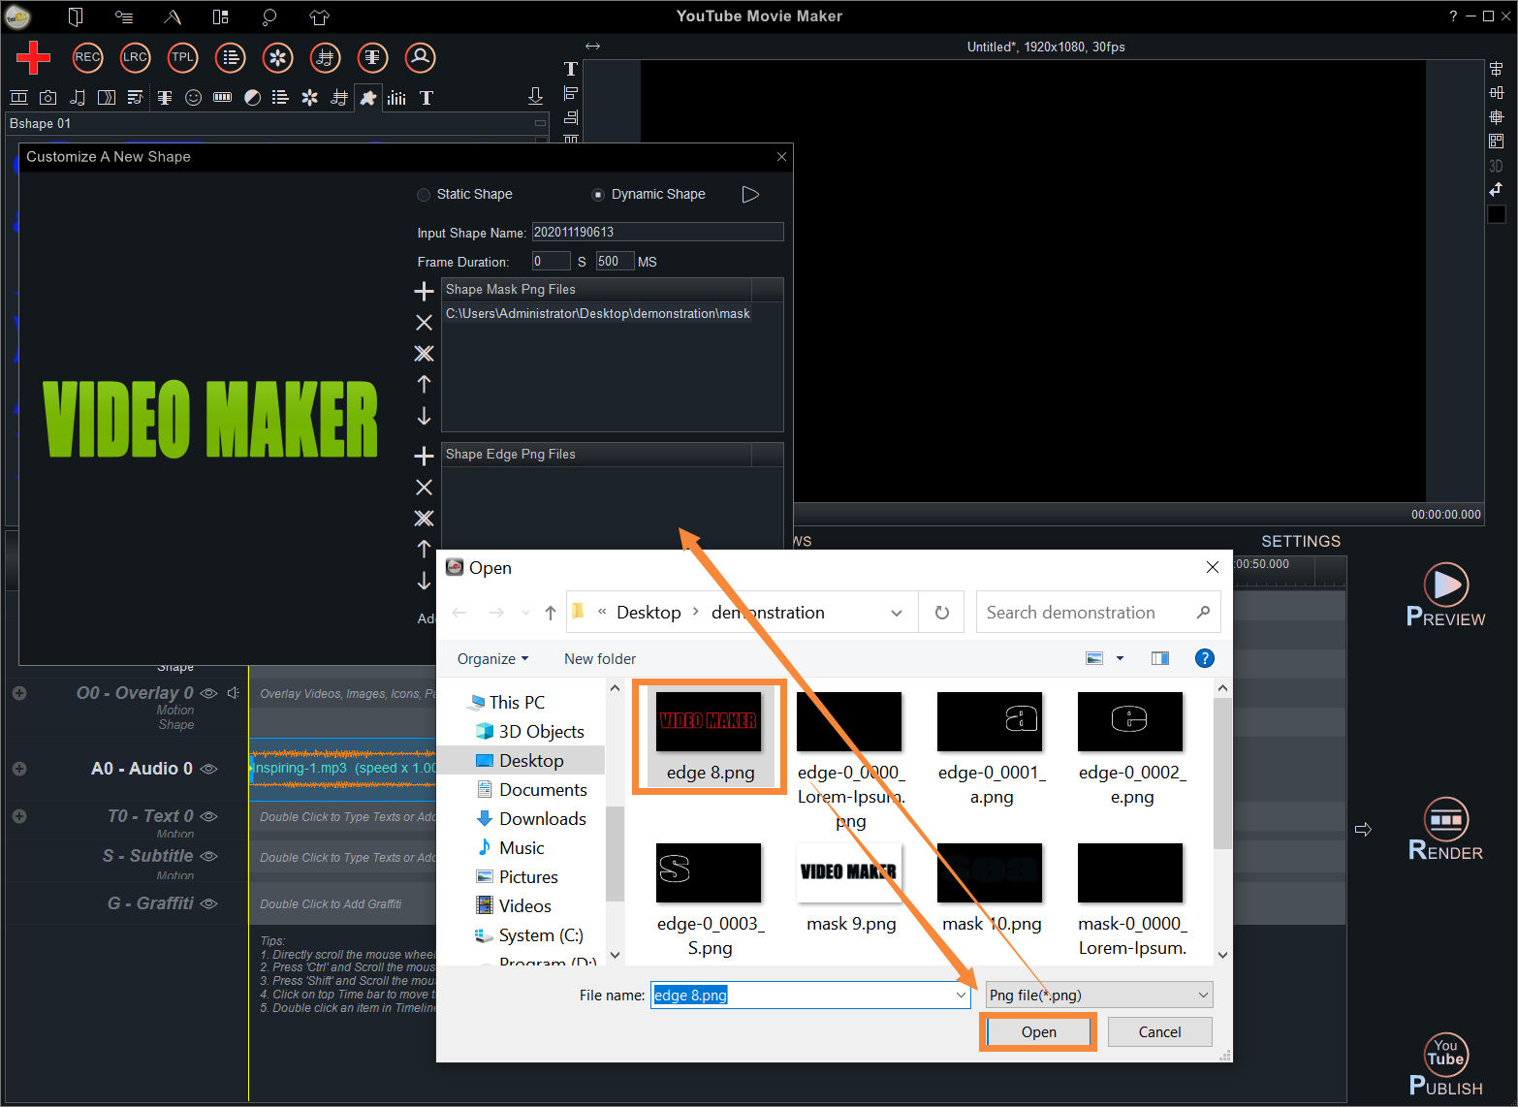The height and width of the screenshot is (1107, 1518).
Task: Move edge file down with the down arrow
Action: pos(424,580)
